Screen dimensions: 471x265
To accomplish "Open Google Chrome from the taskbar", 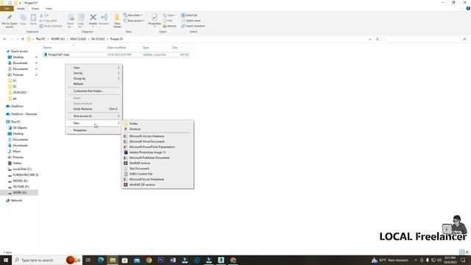I will [x=149, y=260].
